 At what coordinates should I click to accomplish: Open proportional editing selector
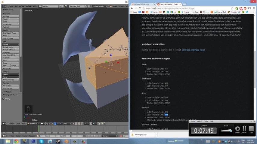(x=87, y=124)
